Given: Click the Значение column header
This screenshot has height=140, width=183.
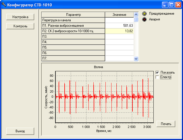Looking at the screenshot, I should click(119, 15).
